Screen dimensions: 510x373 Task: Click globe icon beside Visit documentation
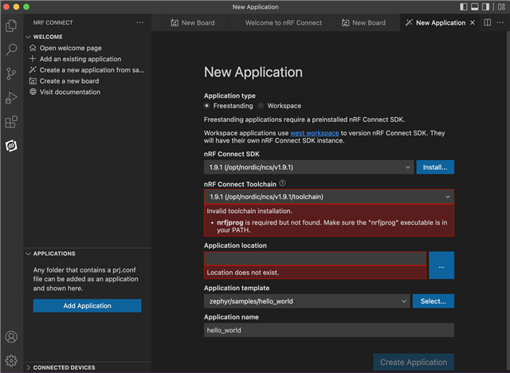(x=33, y=92)
